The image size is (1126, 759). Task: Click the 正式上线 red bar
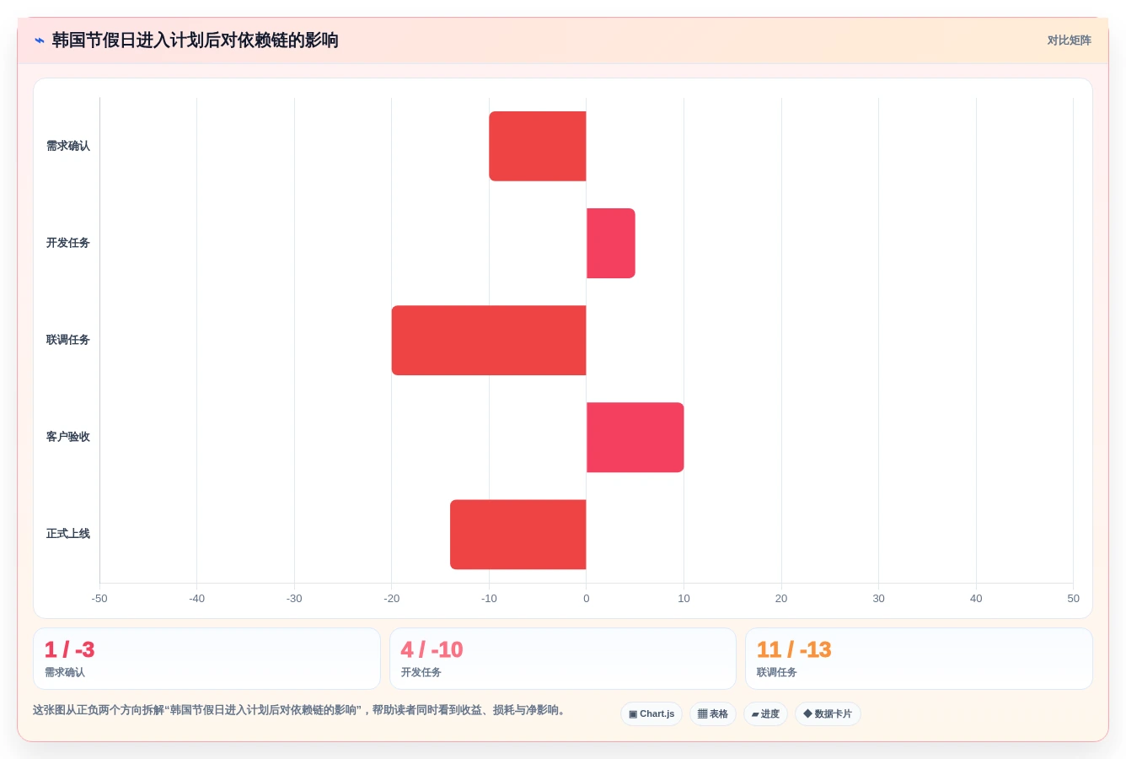pyautogui.click(x=518, y=534)
